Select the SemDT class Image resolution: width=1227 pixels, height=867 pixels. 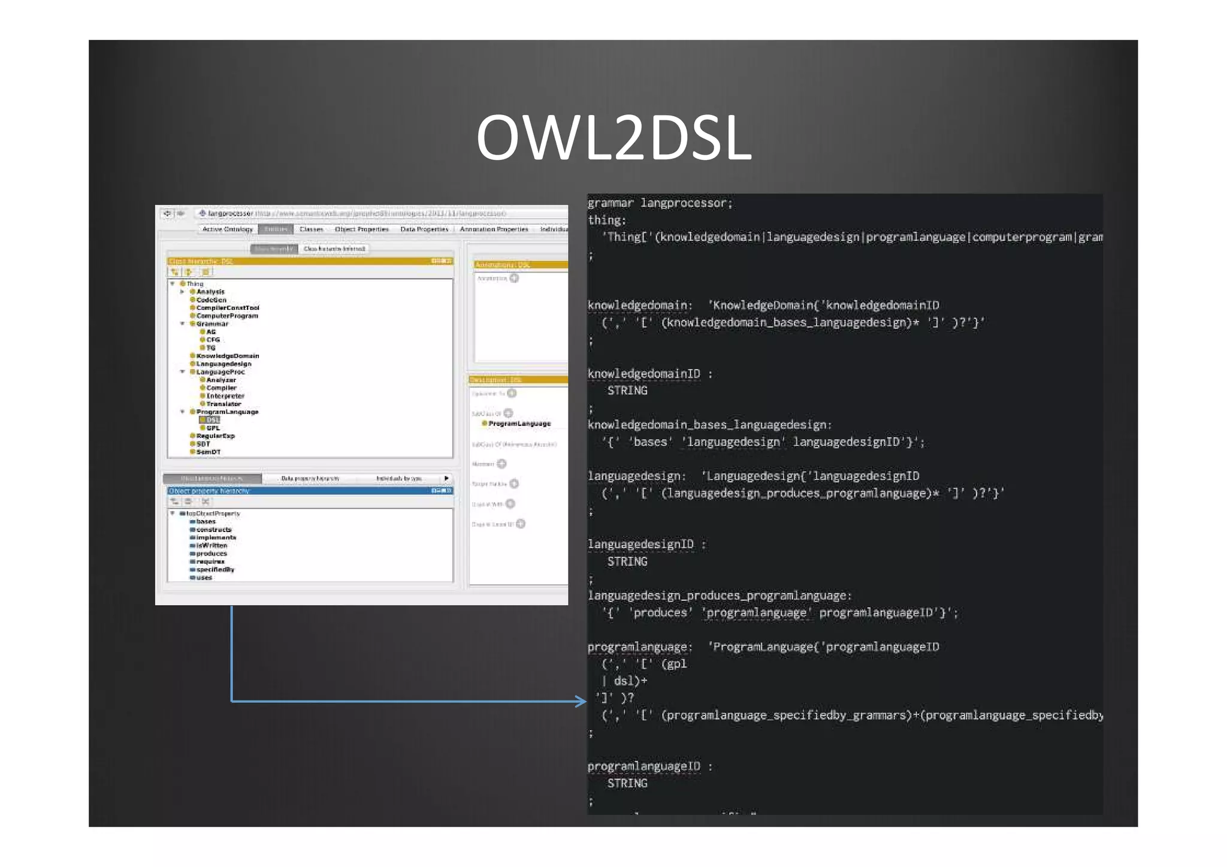(x=205, y=452)
